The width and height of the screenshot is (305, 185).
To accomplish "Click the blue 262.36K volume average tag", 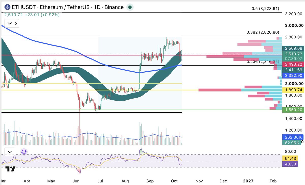I will tap(293, 137).
